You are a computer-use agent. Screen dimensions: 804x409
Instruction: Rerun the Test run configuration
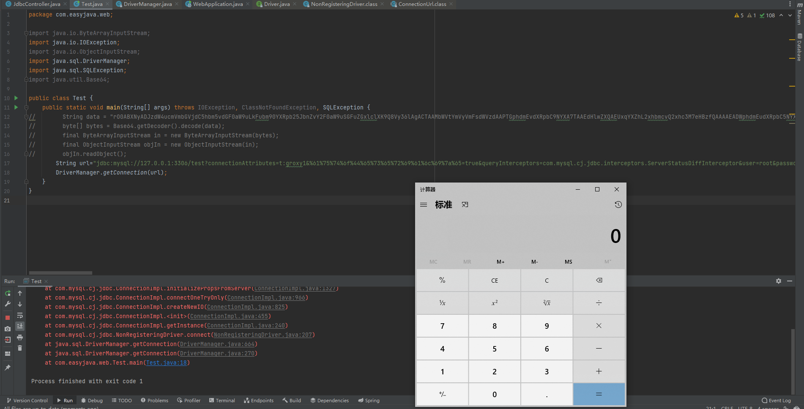click(x=8, y=293)
